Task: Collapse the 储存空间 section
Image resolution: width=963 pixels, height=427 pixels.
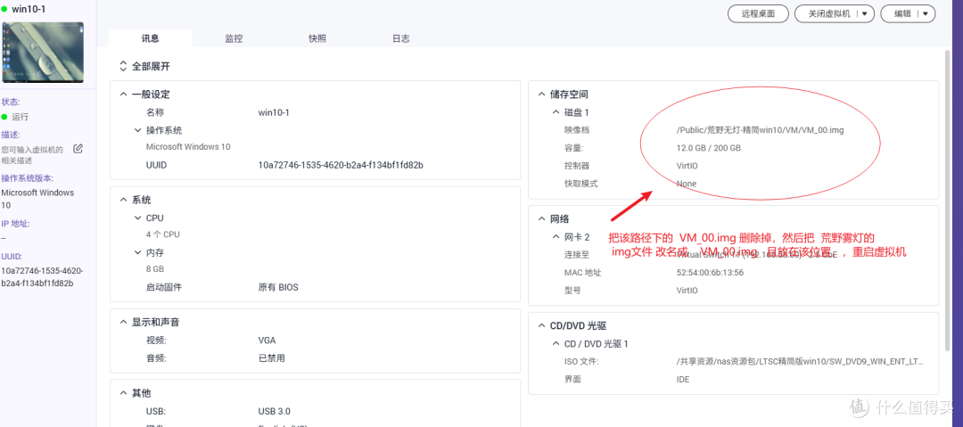Action: click(541, 94)
